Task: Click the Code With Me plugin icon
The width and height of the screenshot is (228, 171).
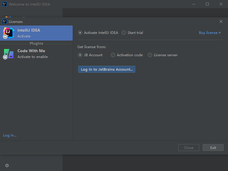Action: (8, 54)
